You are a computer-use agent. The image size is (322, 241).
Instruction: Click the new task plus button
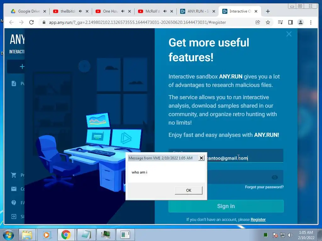pos(22,67)
